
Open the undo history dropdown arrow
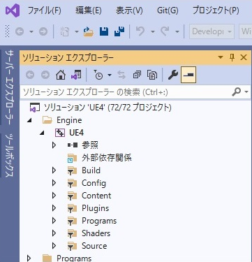click(x=153, y=31)
